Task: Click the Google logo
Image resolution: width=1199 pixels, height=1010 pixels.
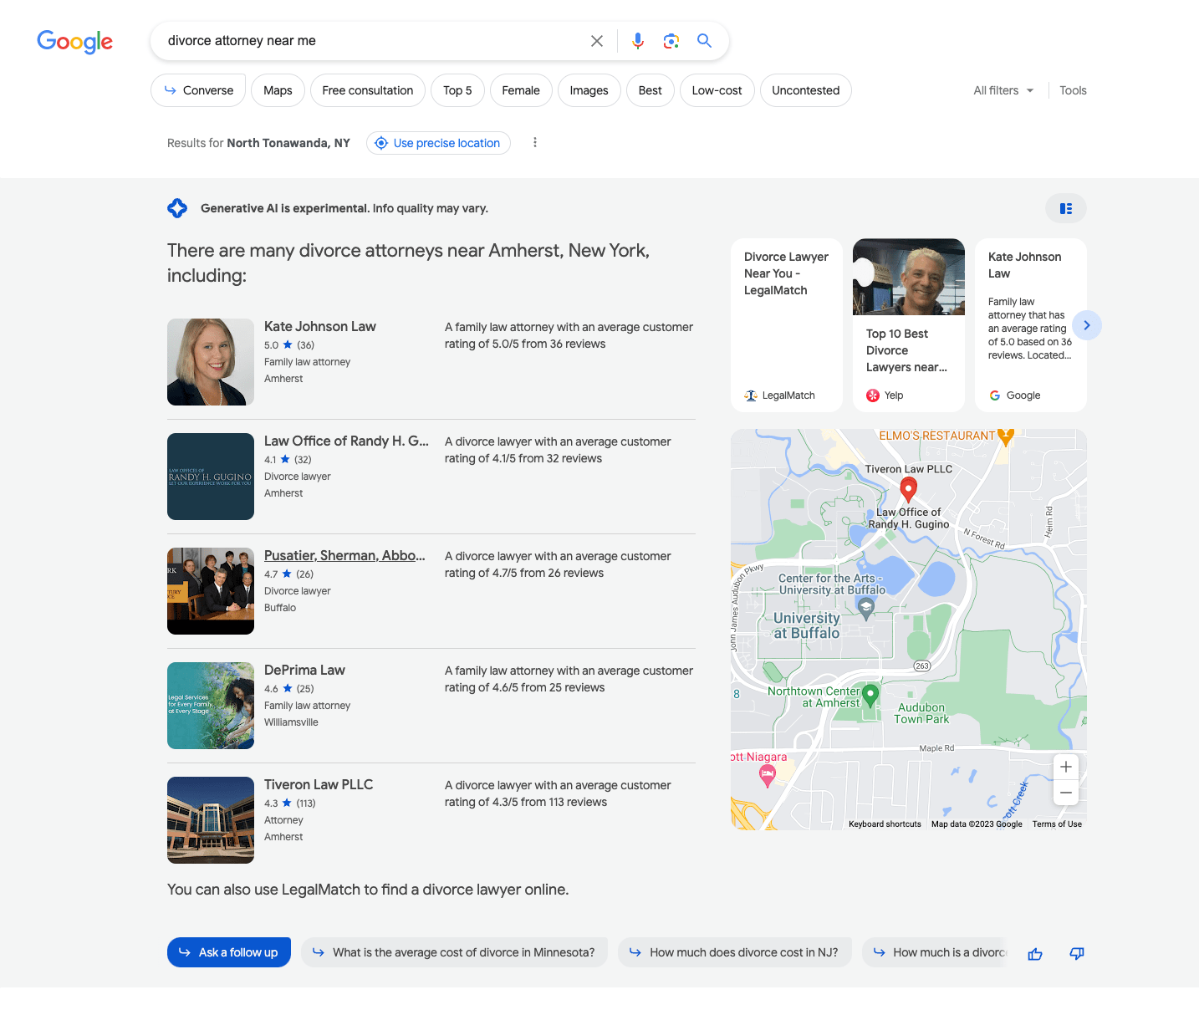Action: point(74,41)
